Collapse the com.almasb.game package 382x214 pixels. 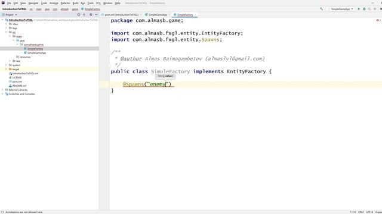click(17, 45)
